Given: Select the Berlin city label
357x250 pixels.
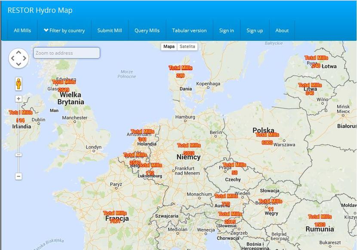Looking at the screenshot, I should point(215,132).
